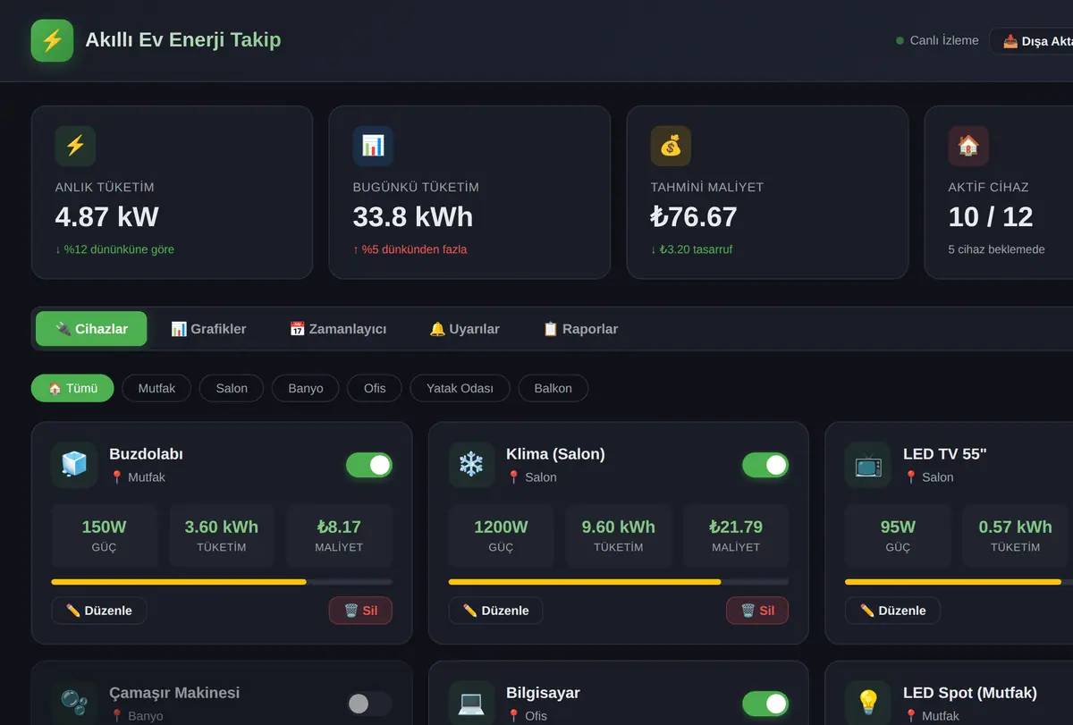Click the house icon in Aktif Cihaz card
Viewport: 1073px width, 725px height.
(968, 146)
